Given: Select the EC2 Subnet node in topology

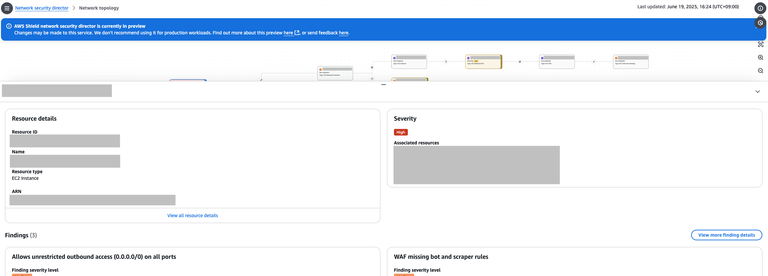Looking at the screenshot, I should coord(409,62).
